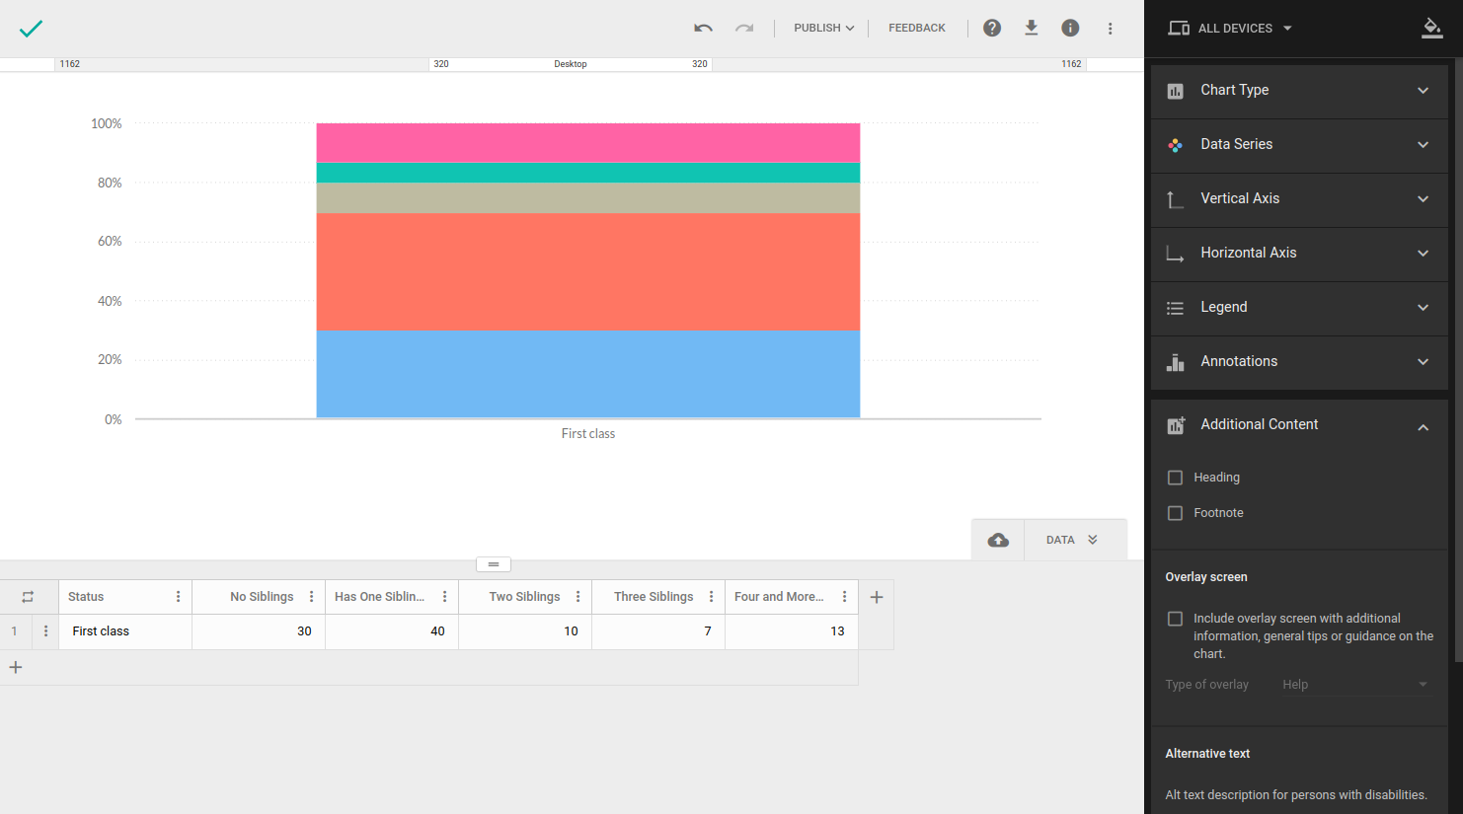Click the cloud upload data icon
This screenshot has height=814, width=1463.
coord(998,540)
